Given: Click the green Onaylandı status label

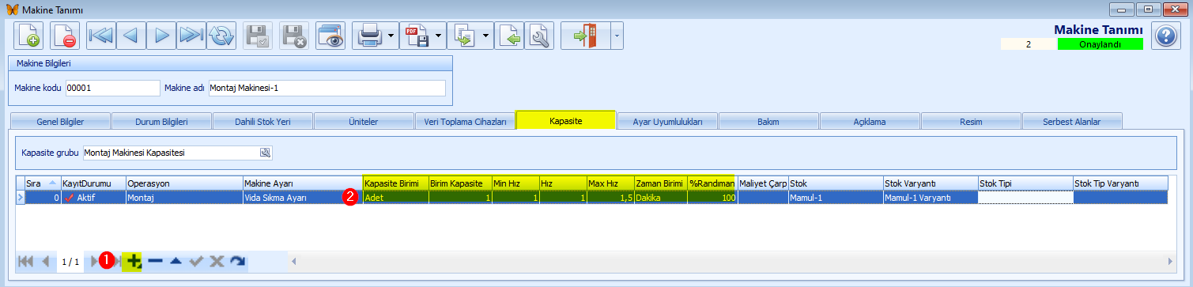Looking at the screenshot, I should [1101, 44].
